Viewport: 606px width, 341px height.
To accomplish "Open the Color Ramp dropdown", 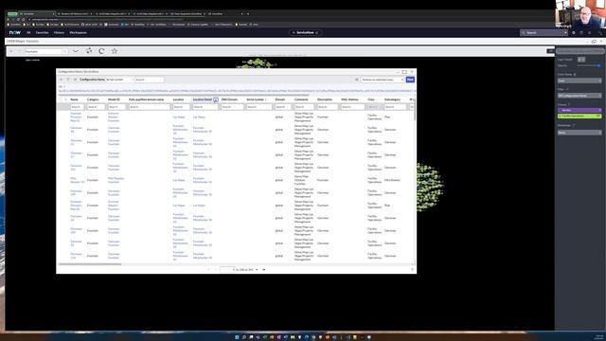I will point(579,81).
